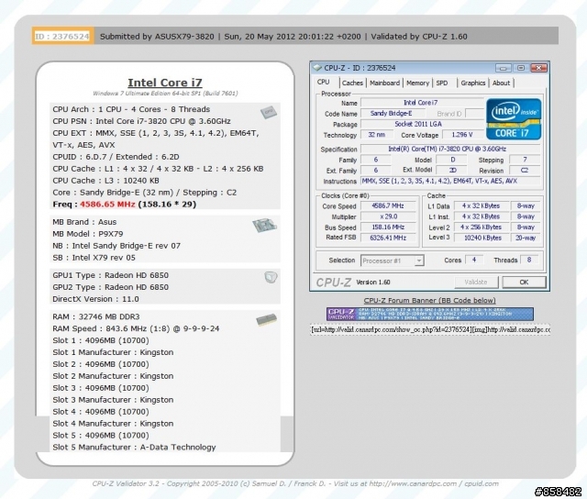Click the Intel Core i7 logo badge
This screenshot has height=499, width=587.
514,119
